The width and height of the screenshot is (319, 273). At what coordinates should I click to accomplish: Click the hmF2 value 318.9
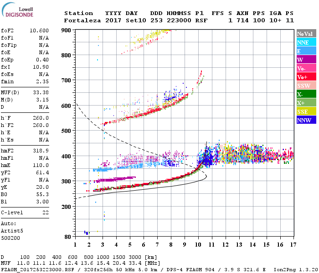pos(41,151)
